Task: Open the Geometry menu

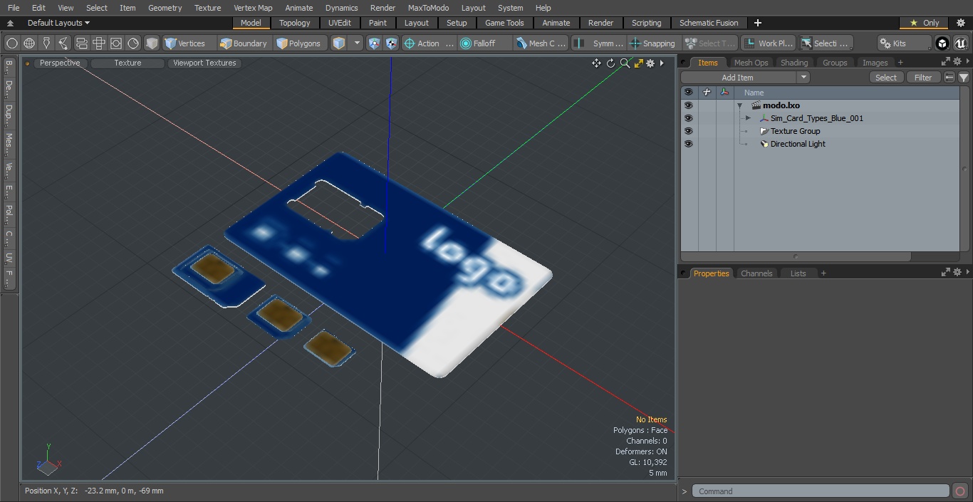Action: tap(165, 8)
